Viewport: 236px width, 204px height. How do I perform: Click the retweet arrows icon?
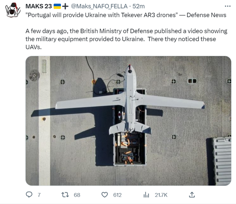tap(65, 195)
